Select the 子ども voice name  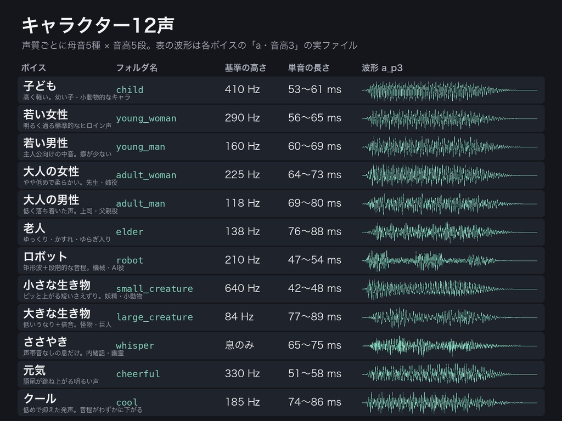click(x=40, y=86)
